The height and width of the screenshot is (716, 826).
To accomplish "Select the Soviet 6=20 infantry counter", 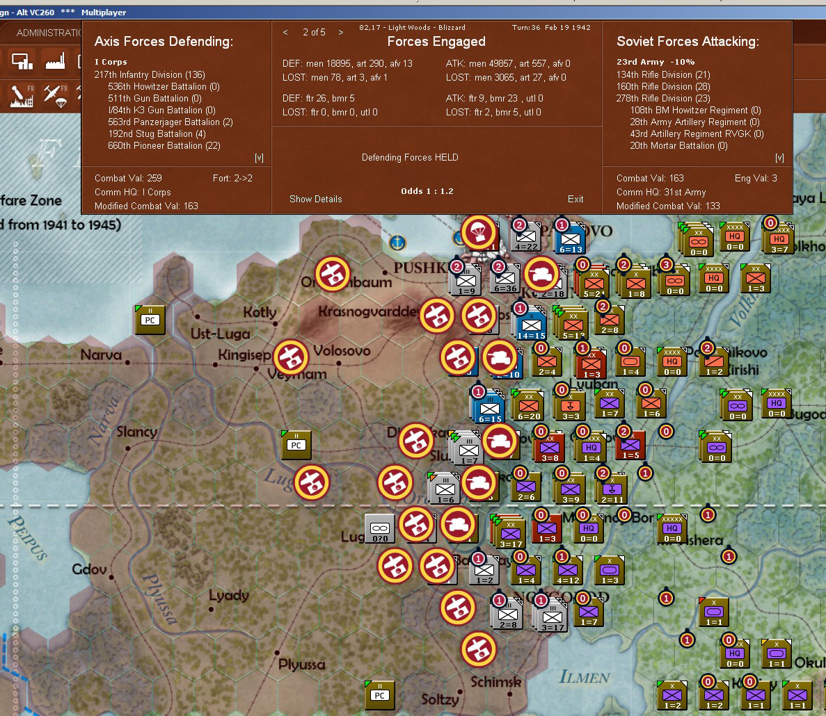I will pos(528,406).
